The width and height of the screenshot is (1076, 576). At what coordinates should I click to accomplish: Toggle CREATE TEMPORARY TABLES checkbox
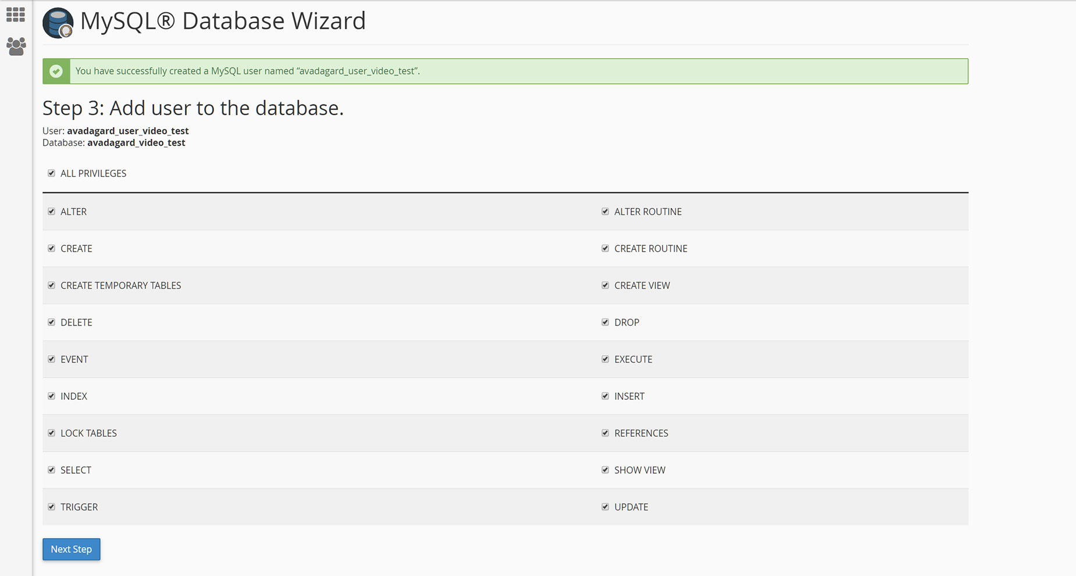pyautogui.click(x=51, y=285)
